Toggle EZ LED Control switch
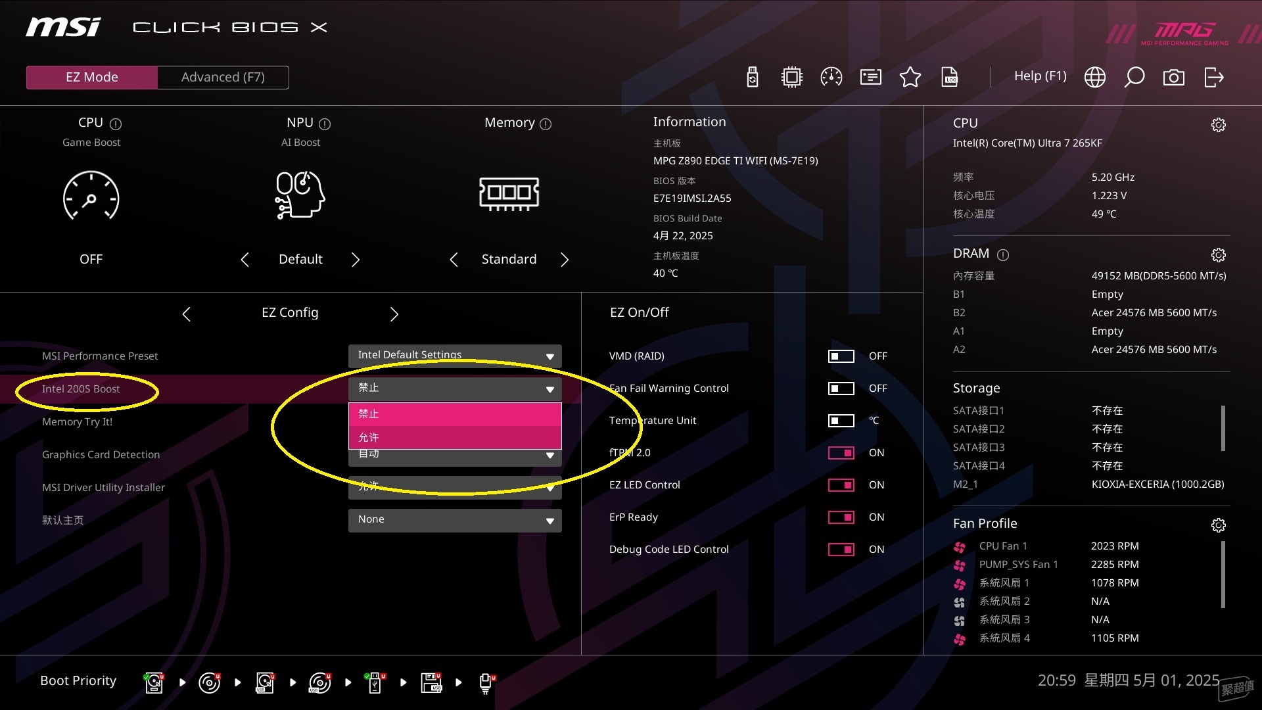 (x=841, y=485)
